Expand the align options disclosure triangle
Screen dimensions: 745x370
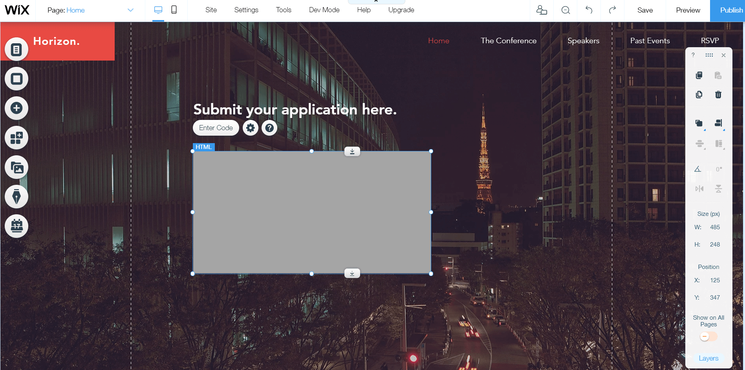724,130
